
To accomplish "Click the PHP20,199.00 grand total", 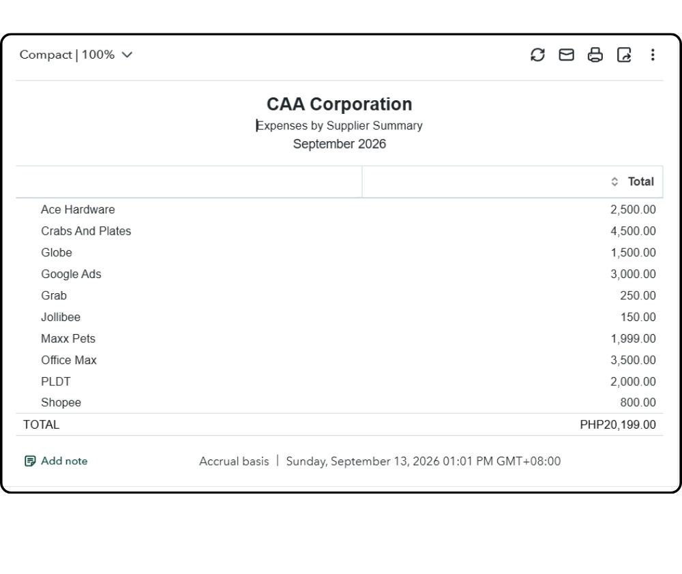I will [x=618, y=425].
